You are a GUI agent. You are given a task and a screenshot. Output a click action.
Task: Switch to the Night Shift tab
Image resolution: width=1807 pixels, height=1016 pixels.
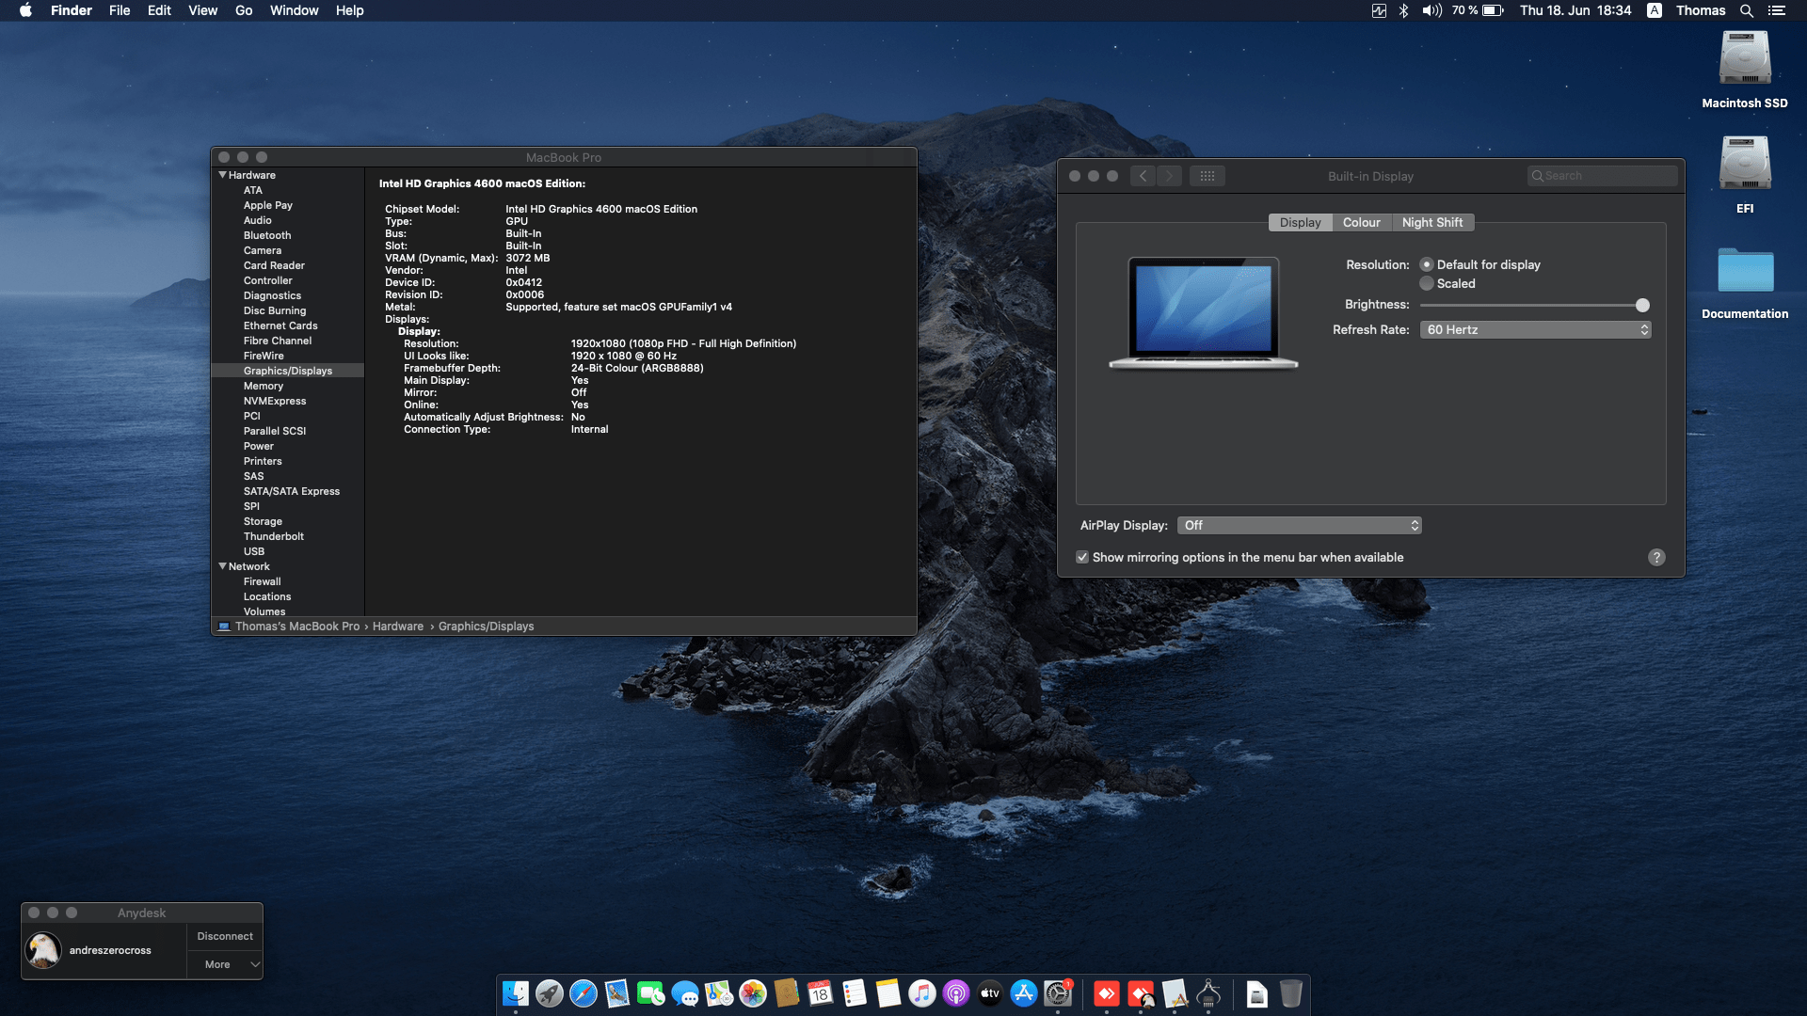[1432, 223]
